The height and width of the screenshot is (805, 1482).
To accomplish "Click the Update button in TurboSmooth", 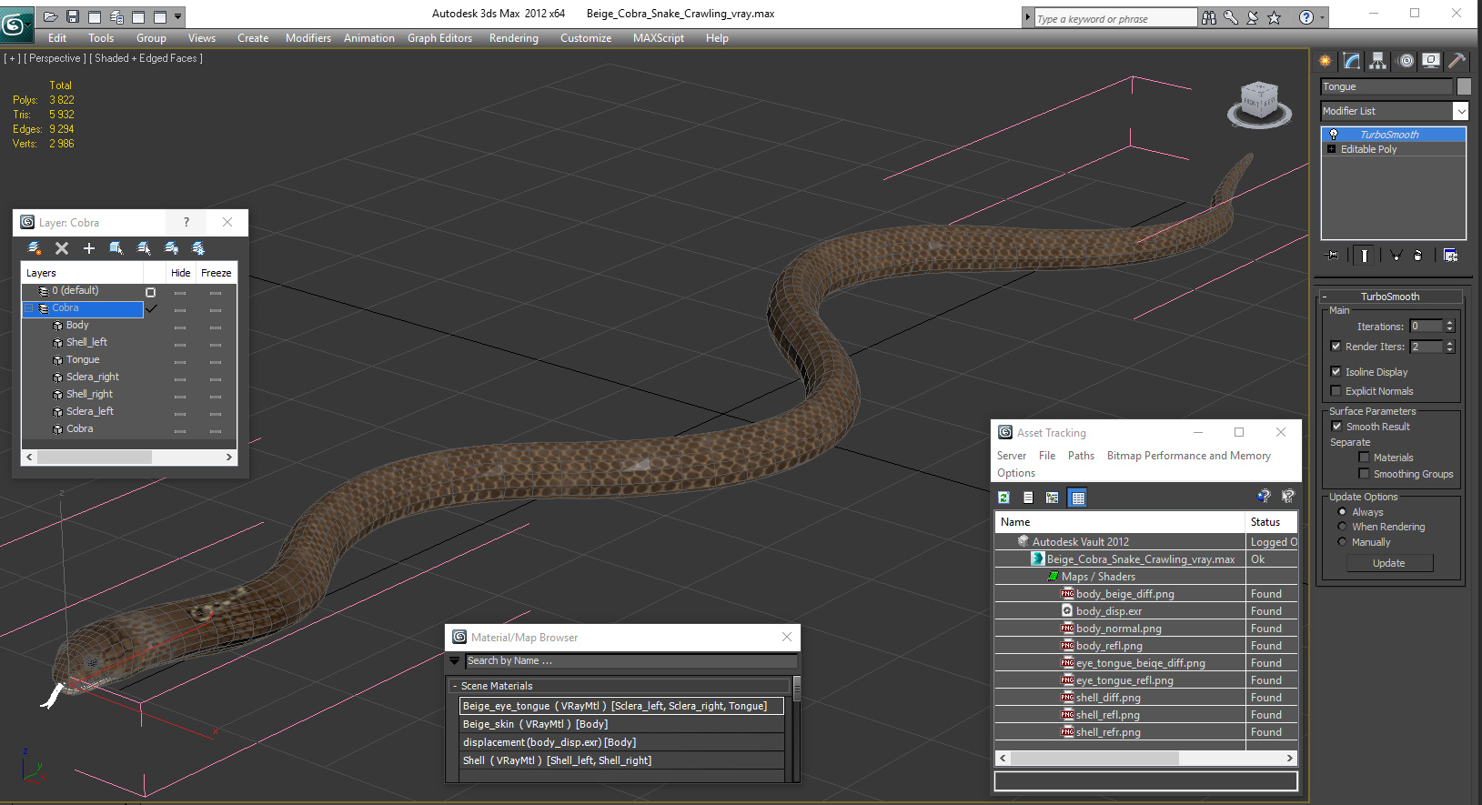I will tap(1389, 563).
